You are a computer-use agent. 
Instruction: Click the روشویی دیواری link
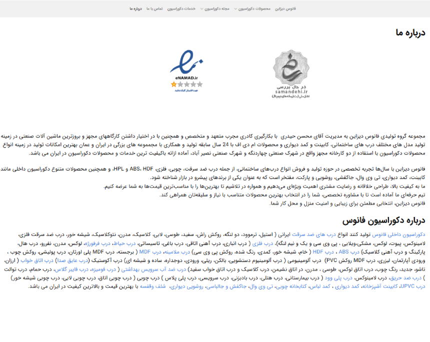point(185,287)
